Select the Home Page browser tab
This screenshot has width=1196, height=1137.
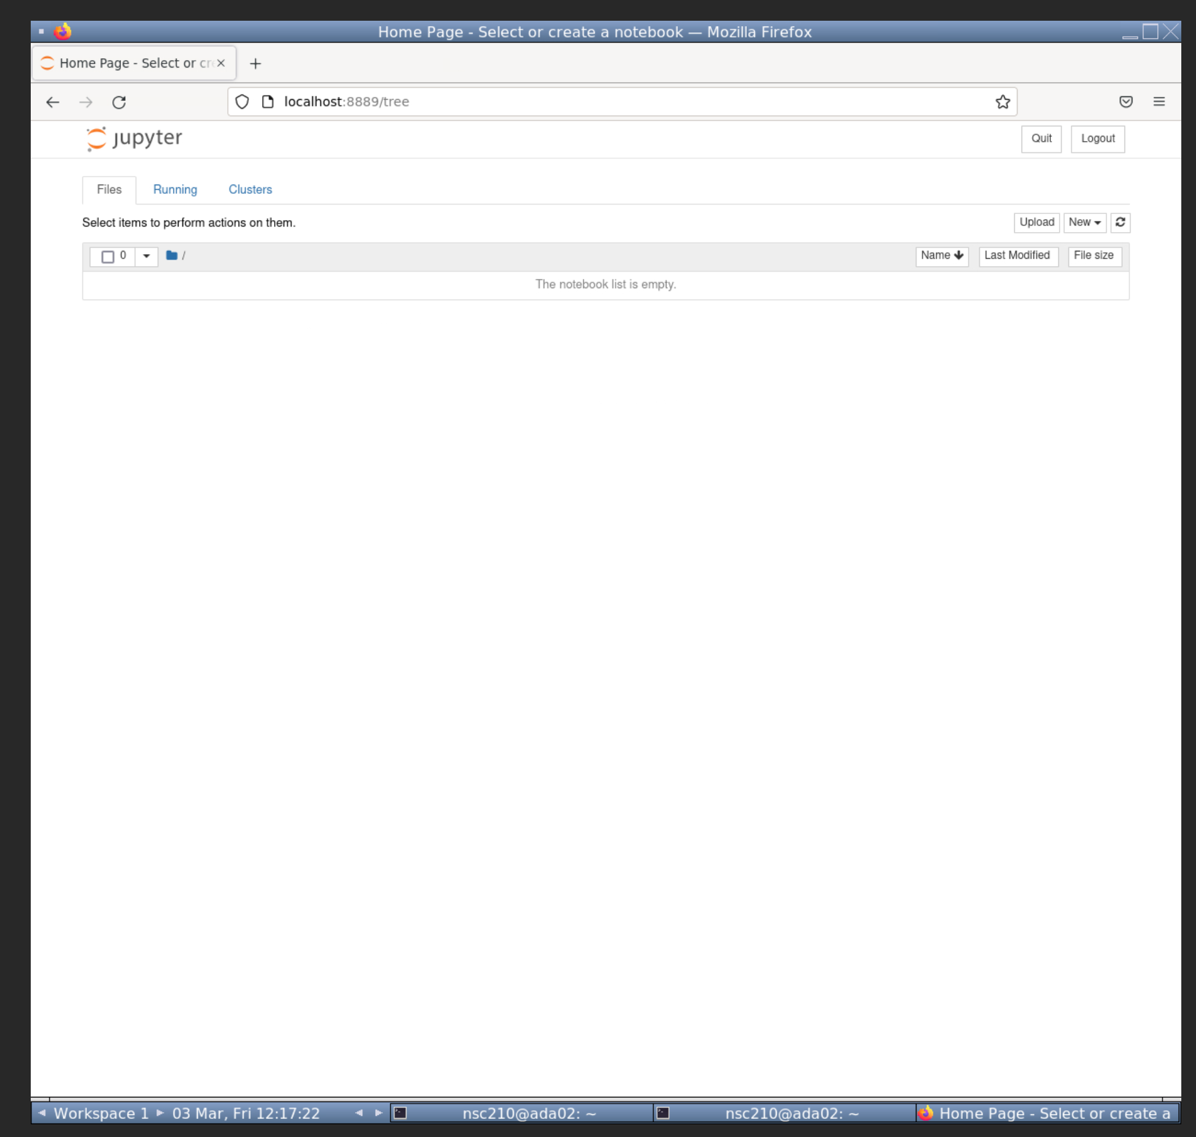tap(134, 63)
